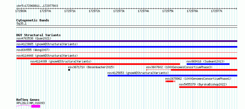Click the 172970k ruler label

[x=45, y=11]
